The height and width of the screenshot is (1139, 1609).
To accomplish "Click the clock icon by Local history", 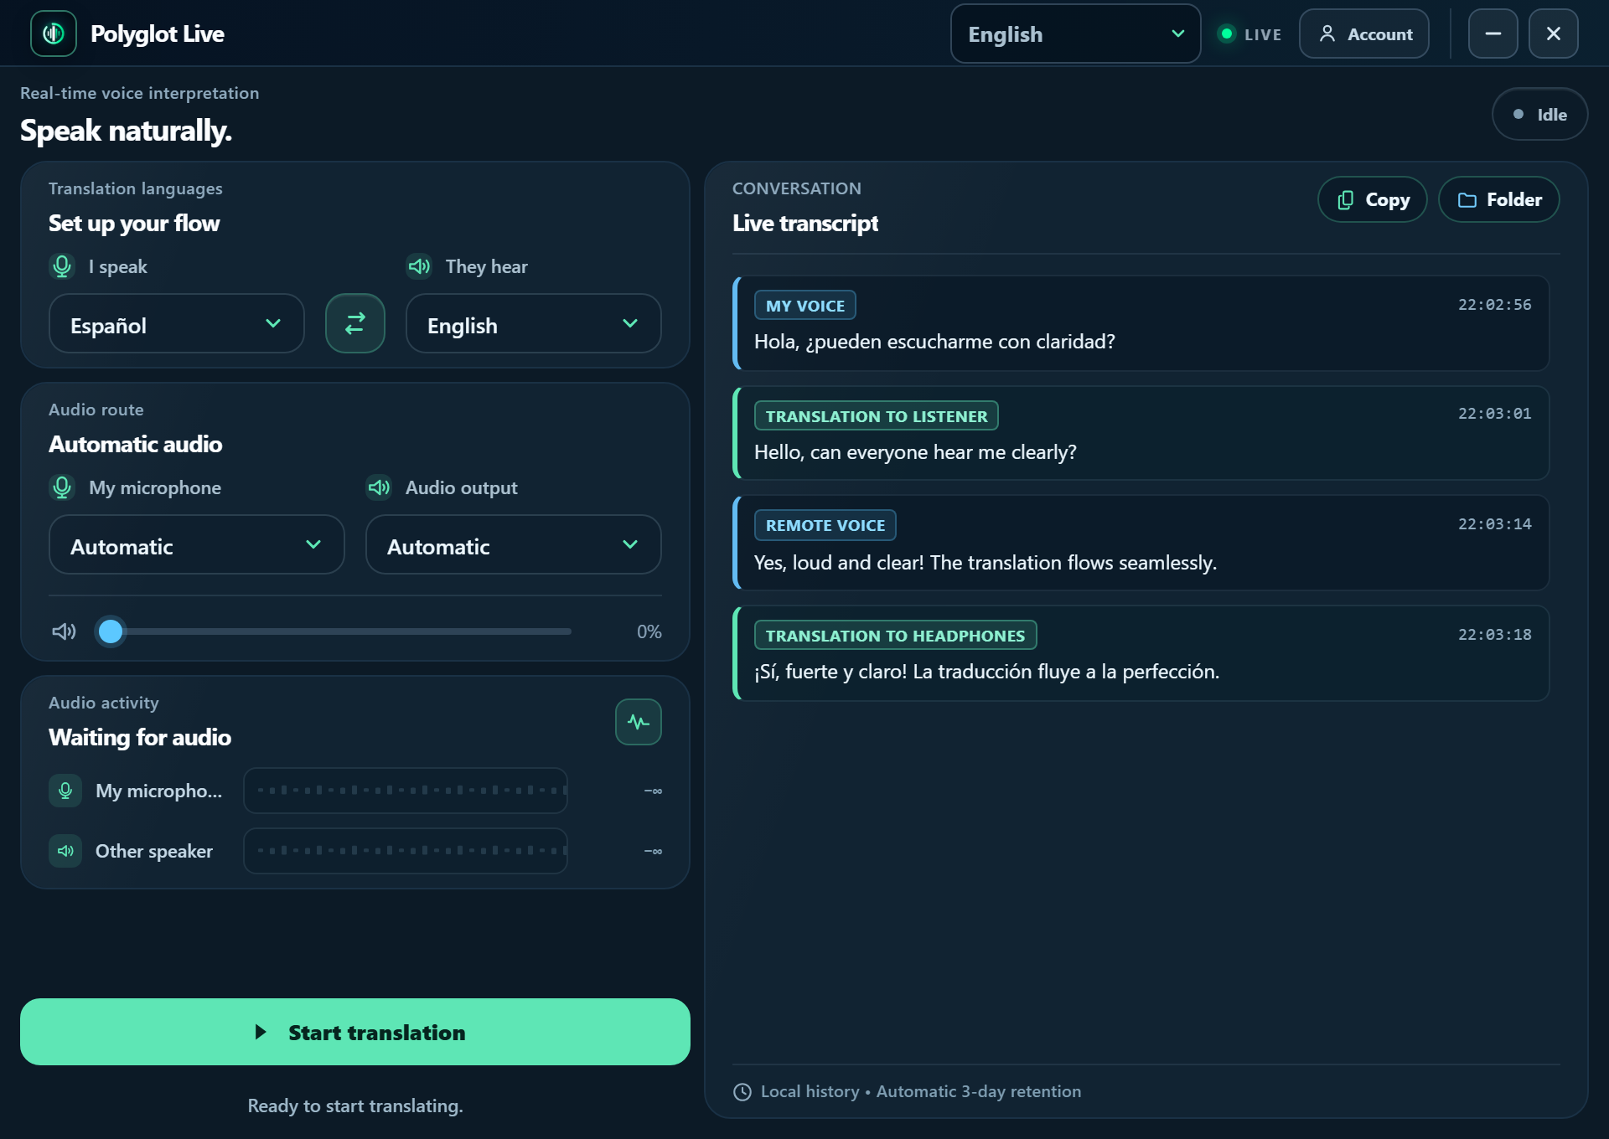I will (x=742, y=1092).
